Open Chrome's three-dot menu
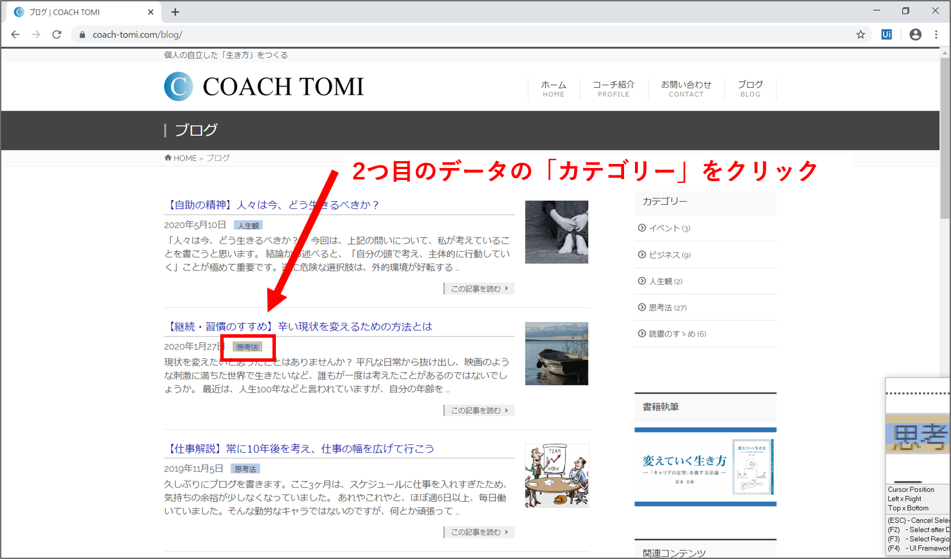 936,34
